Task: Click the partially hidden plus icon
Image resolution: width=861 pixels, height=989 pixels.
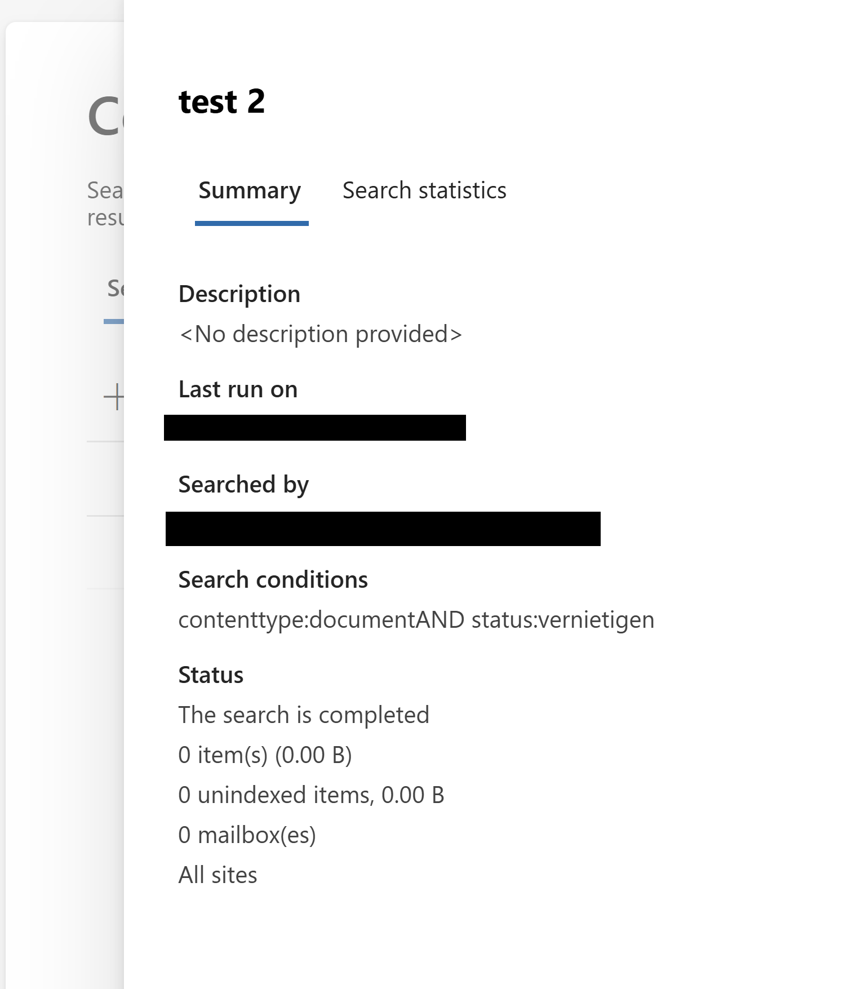Action: point(114,397)
